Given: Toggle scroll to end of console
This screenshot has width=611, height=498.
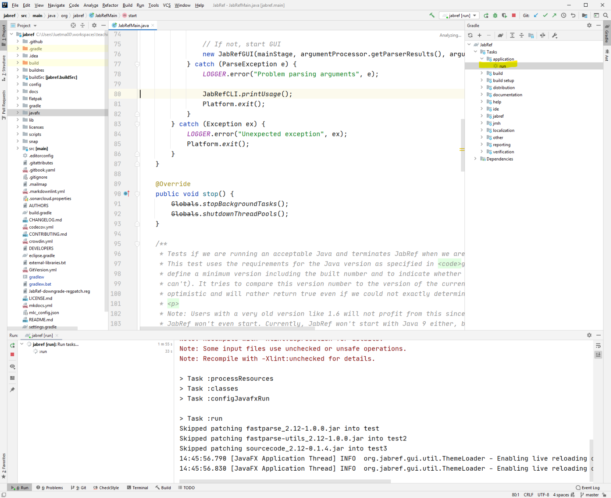Looking at the screenshot, I should pos(598,355).
